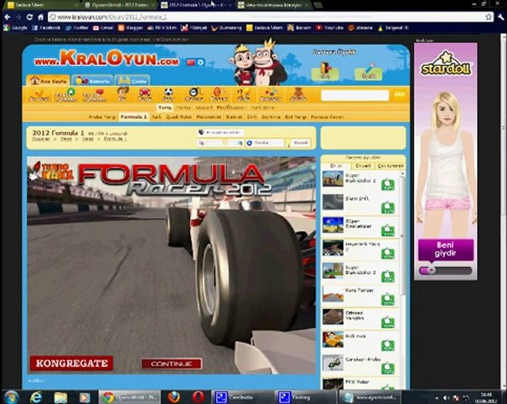Open the Blogger bookmark
Viewport: 507px width, 404px height.
point(130,28)
